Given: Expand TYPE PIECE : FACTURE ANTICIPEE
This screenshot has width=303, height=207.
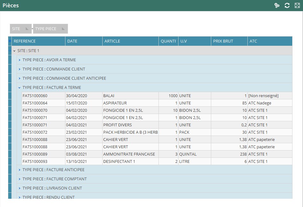Looking at the screenshot, I should 20,170.
